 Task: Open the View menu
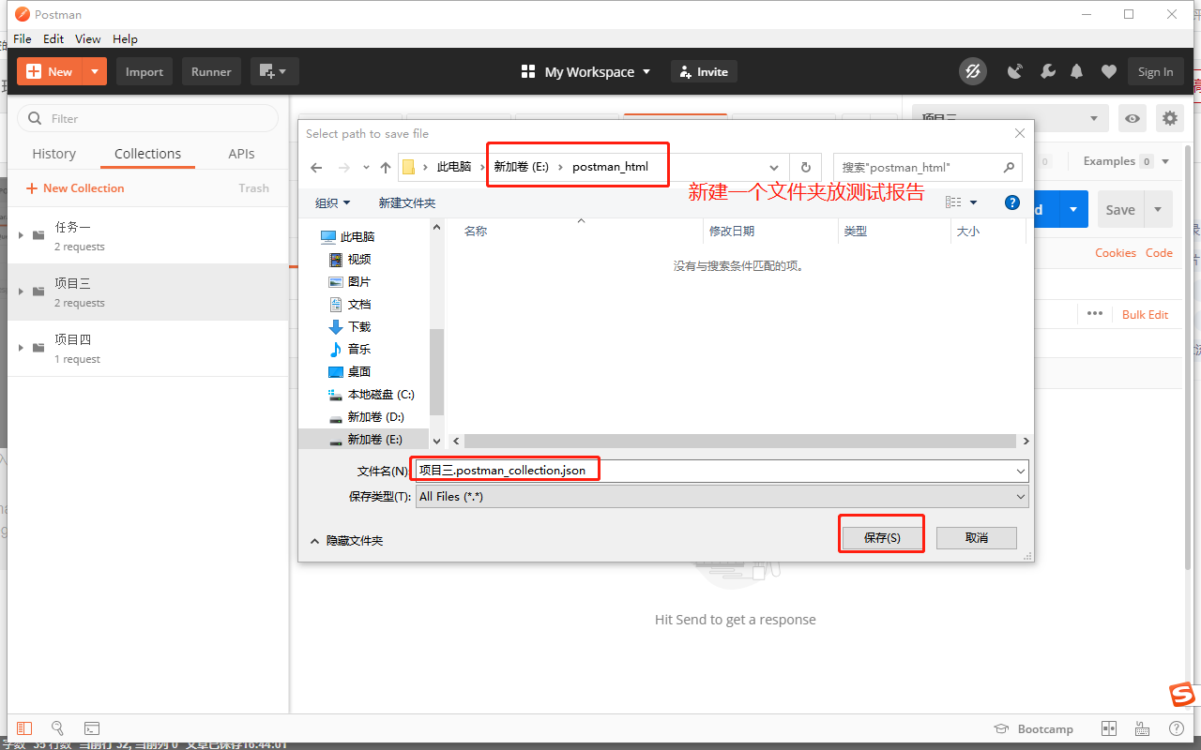coord(87,38)
